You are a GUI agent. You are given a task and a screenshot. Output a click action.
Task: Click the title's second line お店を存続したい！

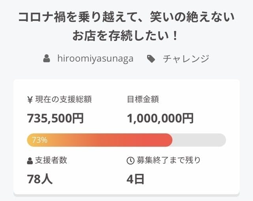(126, 37)
